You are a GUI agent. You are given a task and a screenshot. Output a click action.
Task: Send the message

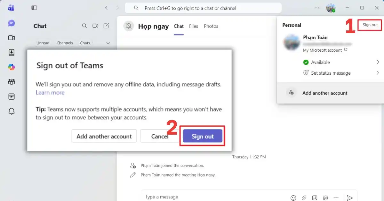(x=350, y=198)
